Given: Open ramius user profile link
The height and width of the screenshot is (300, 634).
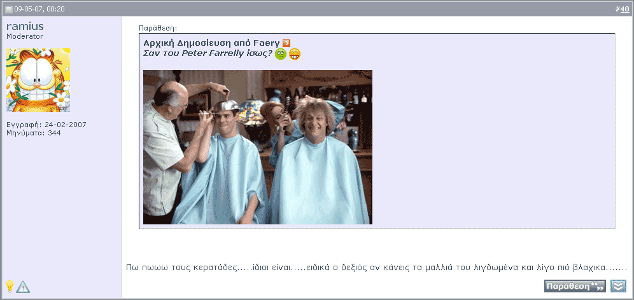Looking at the screenshot, I should coord(25,26).
